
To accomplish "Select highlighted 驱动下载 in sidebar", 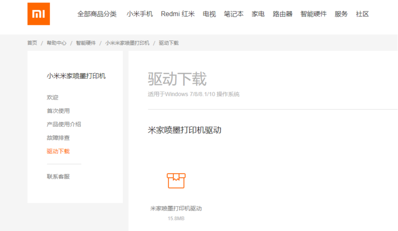I will [x=58, y=151].
